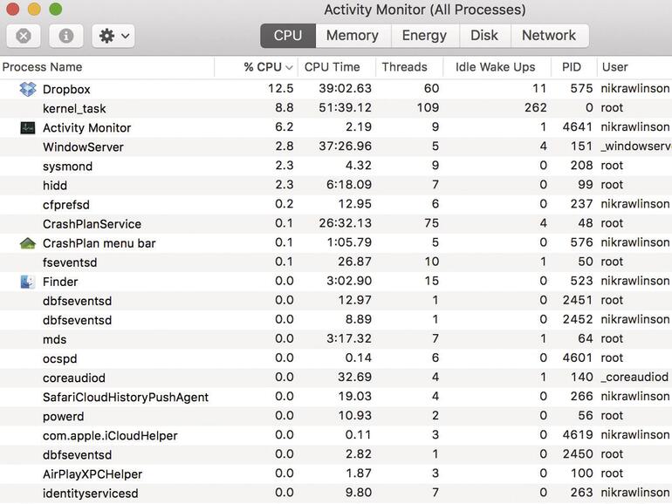
Task: Open process info with inspect icon
Action: (x=66, y=36)
